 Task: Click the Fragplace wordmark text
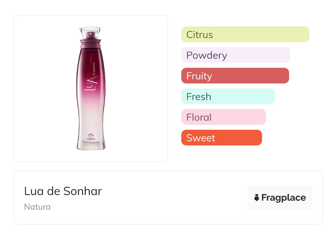284,198
